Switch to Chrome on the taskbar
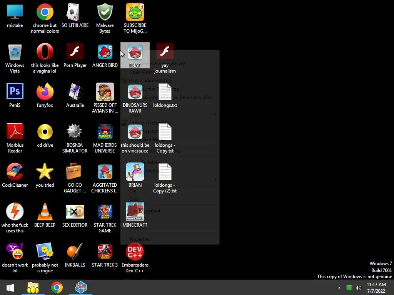Image resolution: width=394 pixels, height=295 pixels. tap(57, 287)
